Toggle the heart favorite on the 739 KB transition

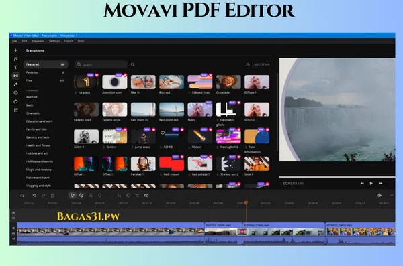(163, 133)
